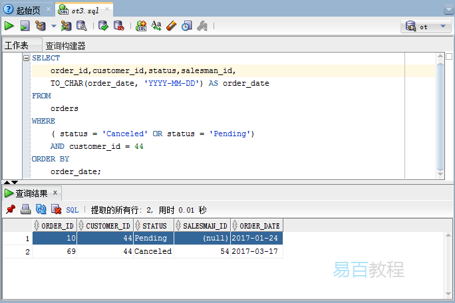Click the print icon in results toolbar
455x303 pixels.
click(x=25, y=209)
